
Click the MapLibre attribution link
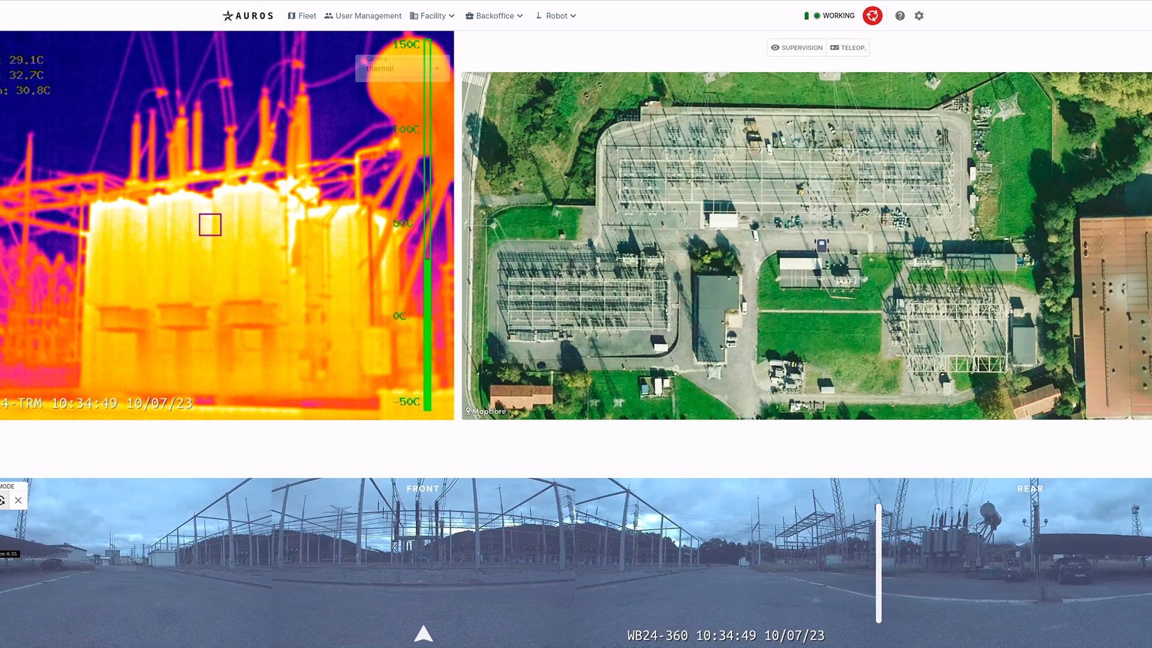[x=486, y=411]
